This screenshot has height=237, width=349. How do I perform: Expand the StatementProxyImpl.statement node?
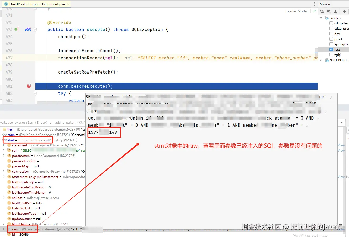tap(4, 177)
